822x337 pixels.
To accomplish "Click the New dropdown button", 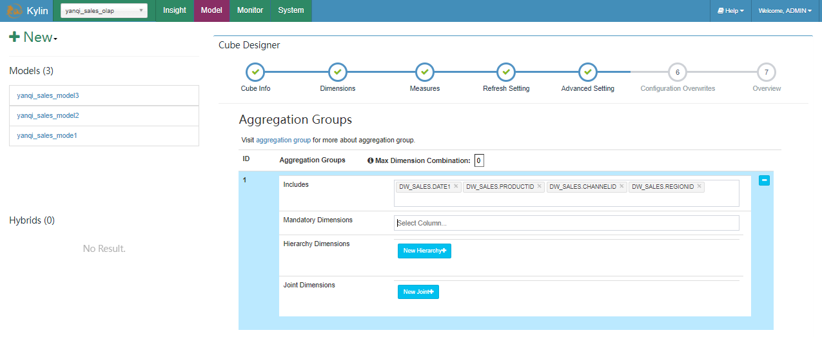I will click(x=34, y=37).
